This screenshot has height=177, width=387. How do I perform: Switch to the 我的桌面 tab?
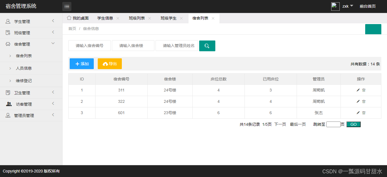coord(78,18)
